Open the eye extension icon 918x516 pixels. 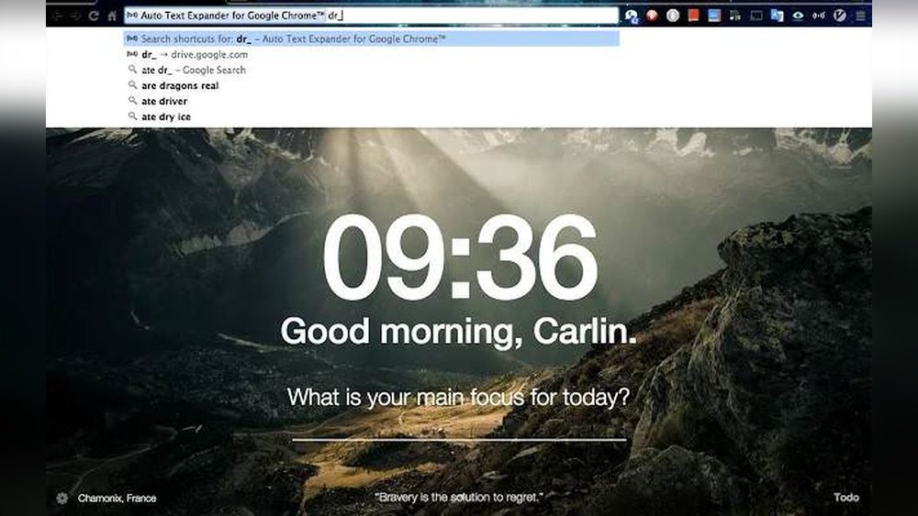pos(798,16)
